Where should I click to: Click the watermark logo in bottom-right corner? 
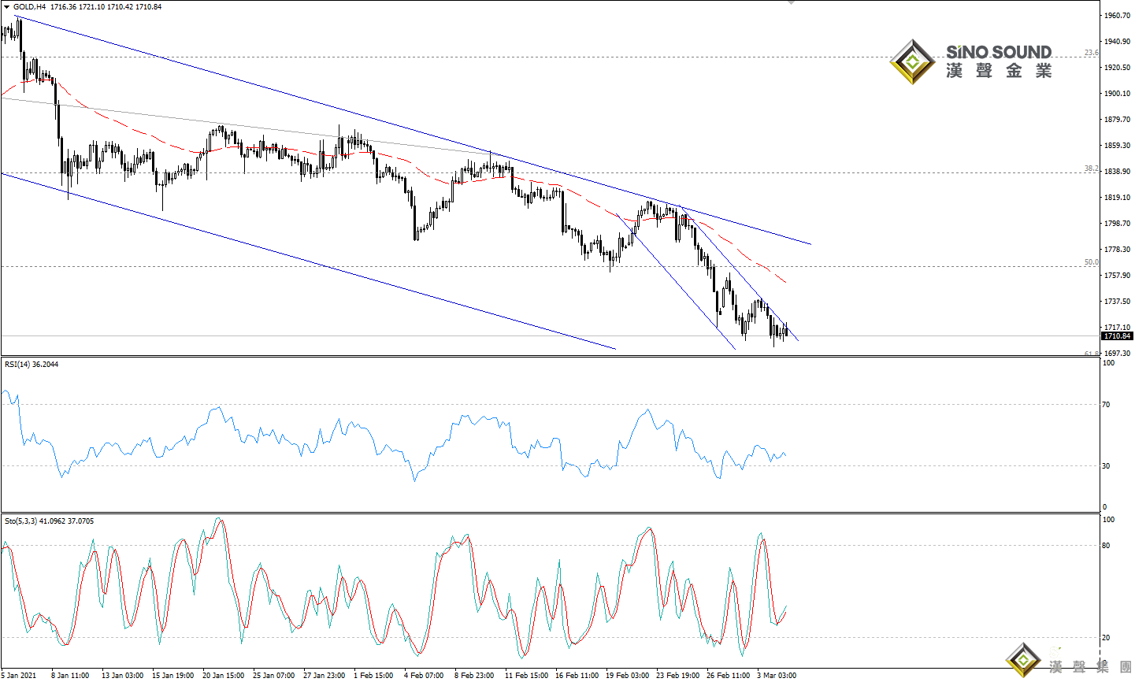[1023, 659]
